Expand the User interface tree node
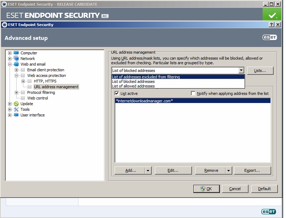286x218 pixels. point(10,115)
